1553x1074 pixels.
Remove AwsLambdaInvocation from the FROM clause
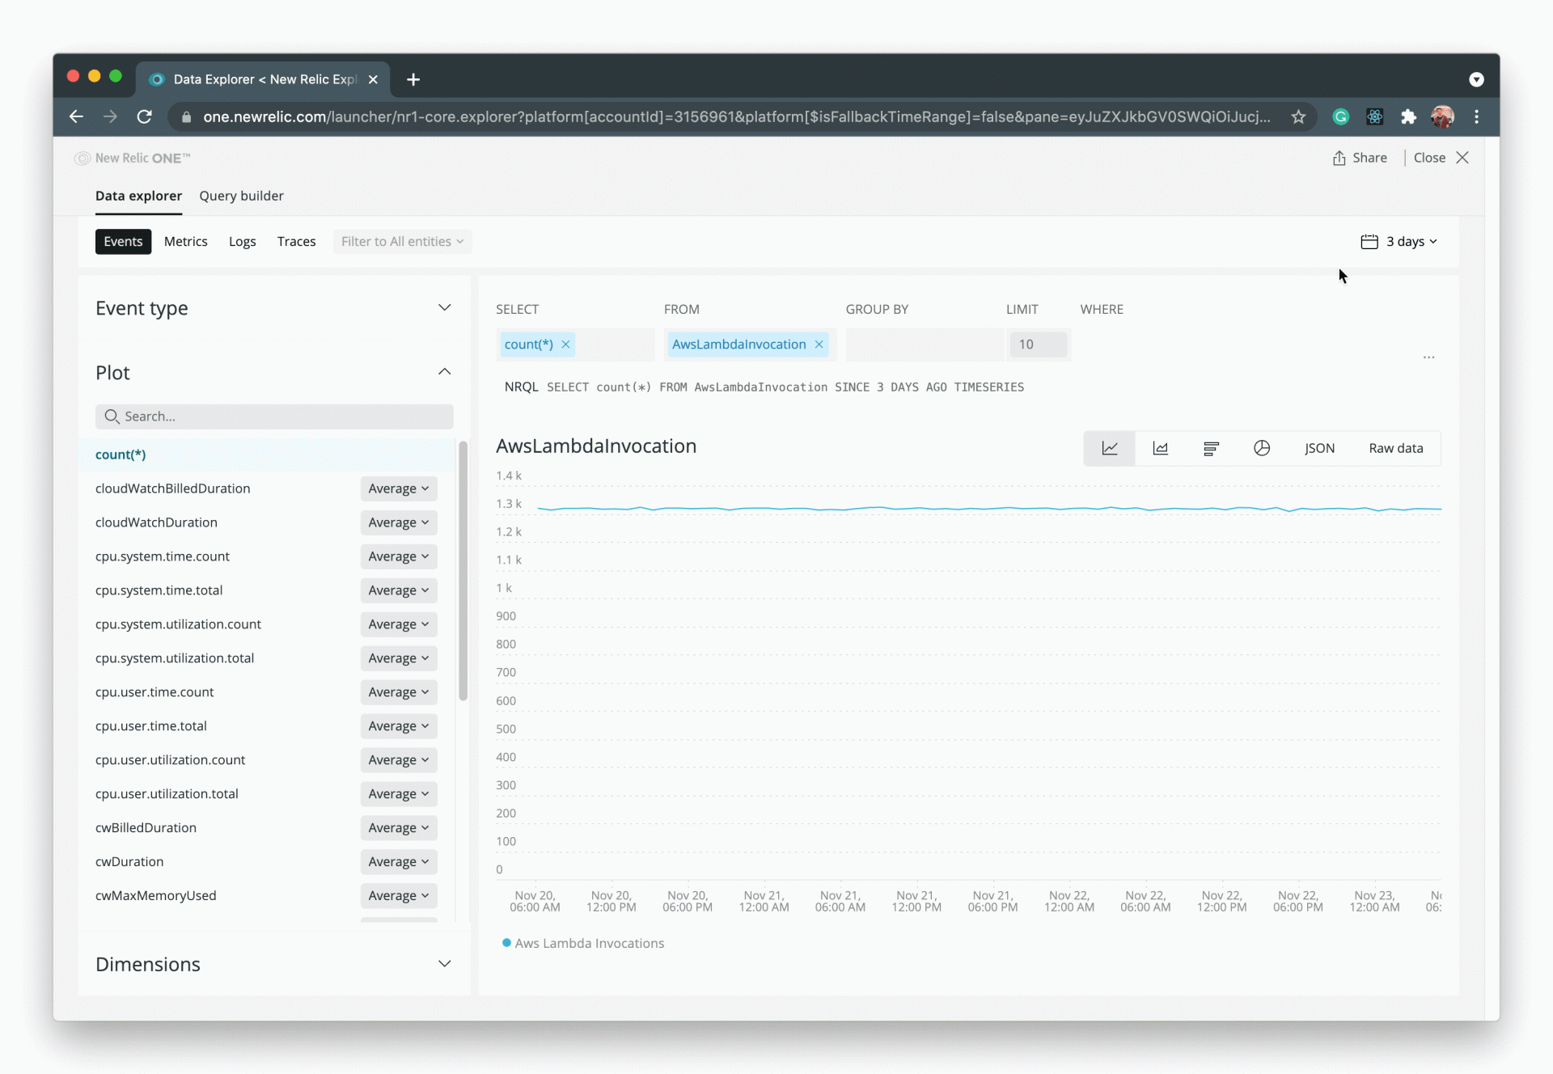pos(819,344)
